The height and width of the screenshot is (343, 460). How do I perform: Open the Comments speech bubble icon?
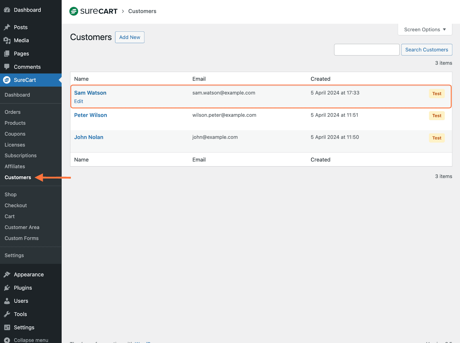(x=7, y=67)
